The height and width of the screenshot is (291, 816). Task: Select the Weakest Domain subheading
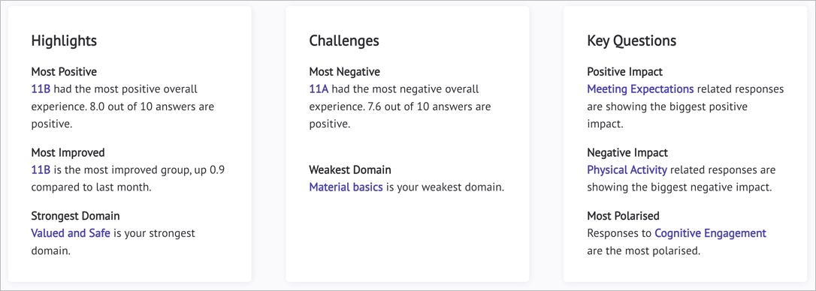click(350, 170)
